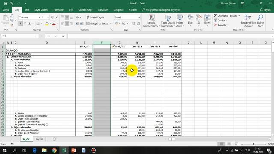The width and height of the screenshot is (274, 154).
Task: Click the Undo arrow icon
Action: pyautogui.click(x=12, y=3)
